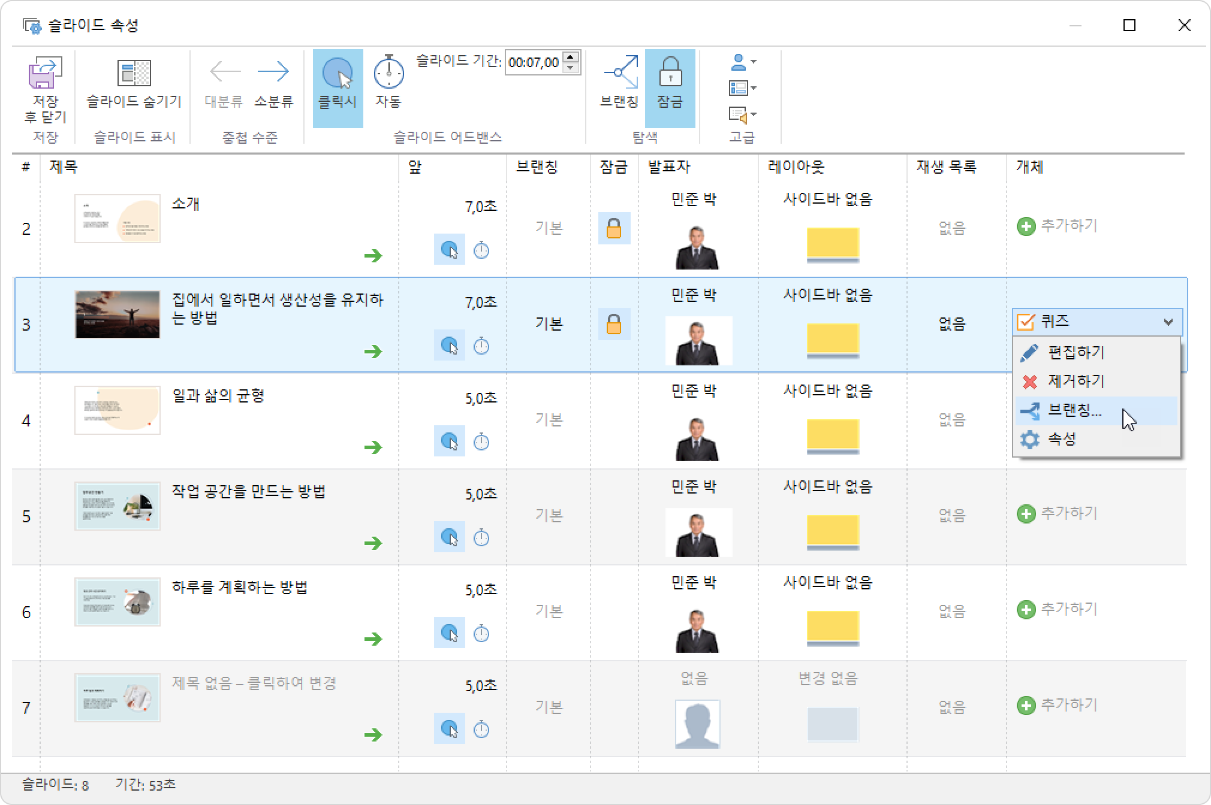Open layout dropdown in 고급 group

(x=743, y=88)
